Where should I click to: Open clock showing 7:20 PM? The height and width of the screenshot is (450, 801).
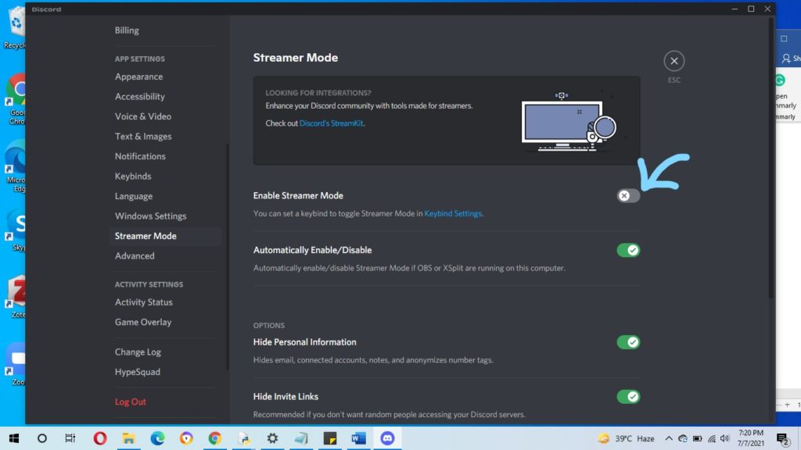[x=750, y=439]
